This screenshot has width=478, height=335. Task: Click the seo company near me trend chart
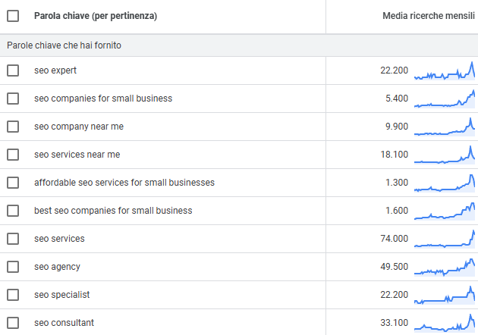click(445, 127)
